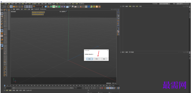Toggle Rotation keyframe recording in the timeline
The image size is (191, 93).
[112, 88]
